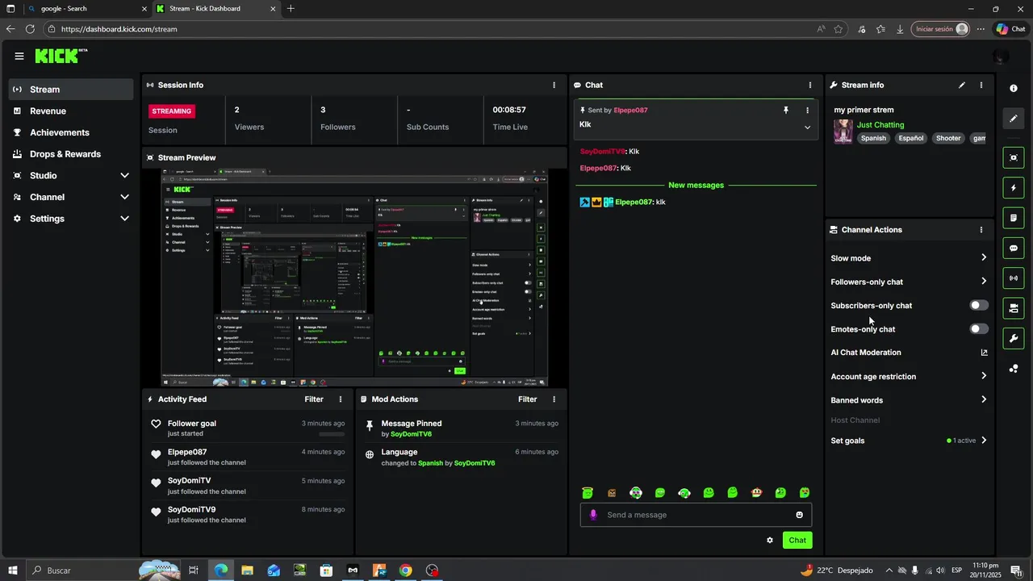
Task: Click the purple microphone icon in message box
Action: click(x=593, y=515)
